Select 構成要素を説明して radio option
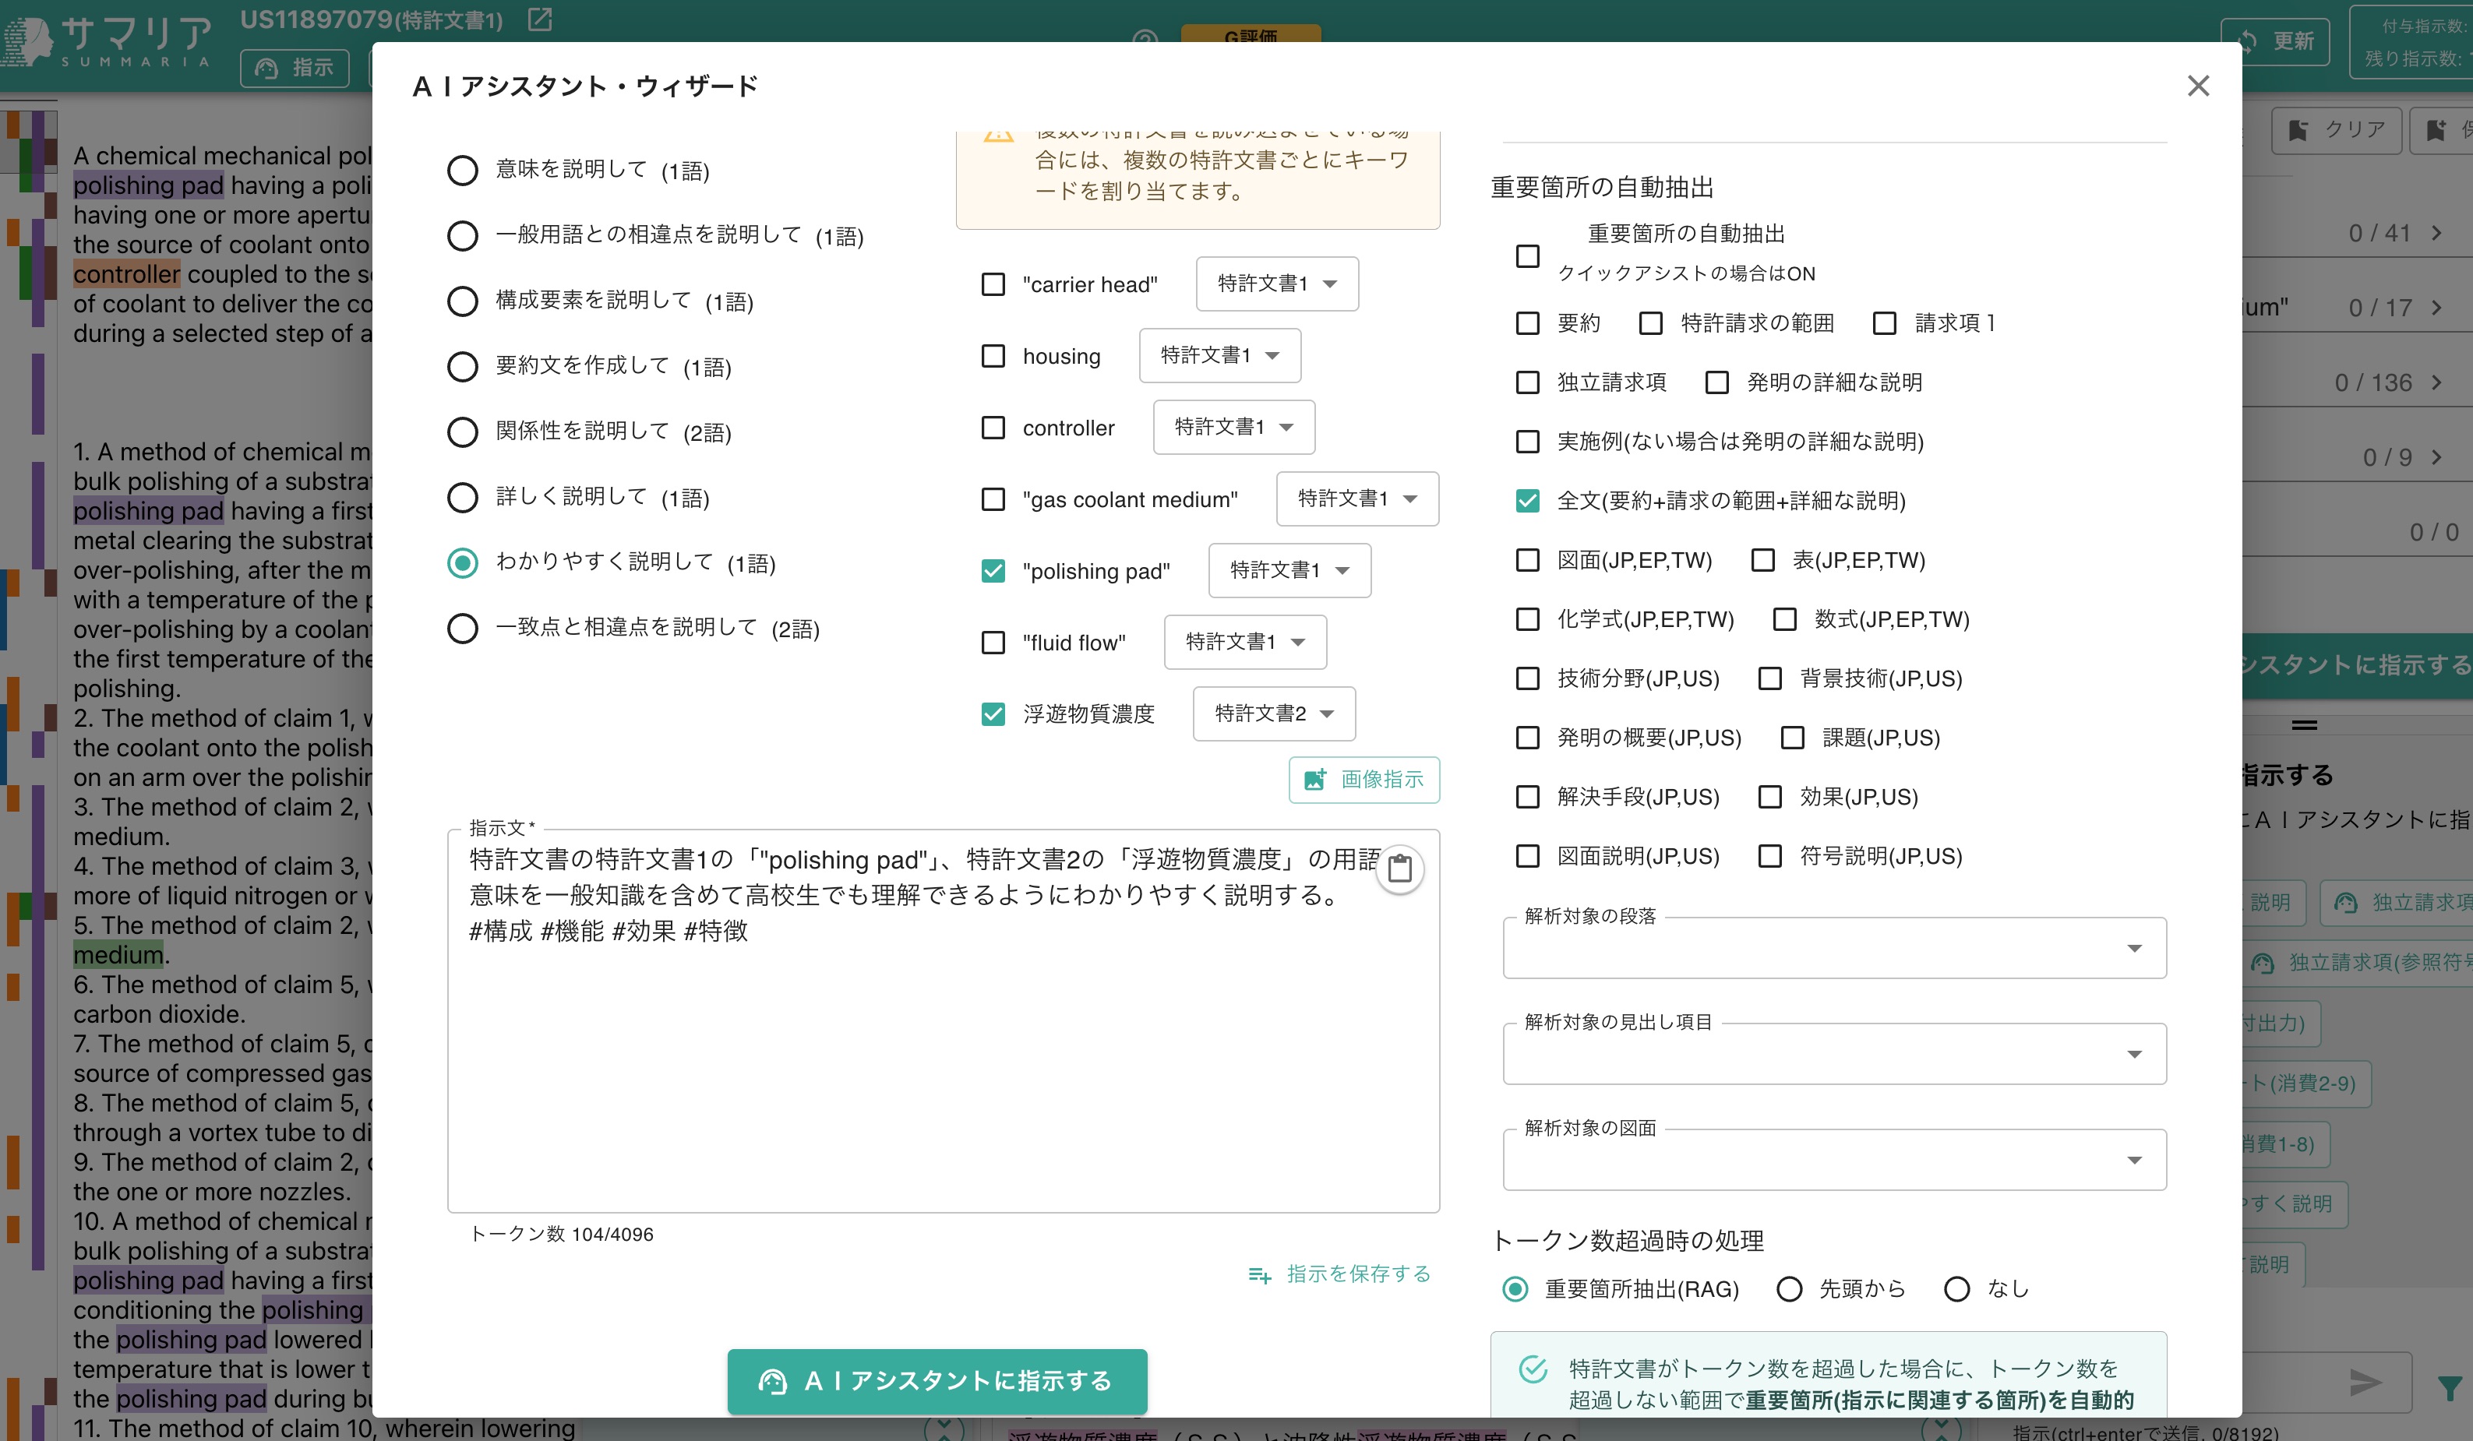 coord(462,301)
